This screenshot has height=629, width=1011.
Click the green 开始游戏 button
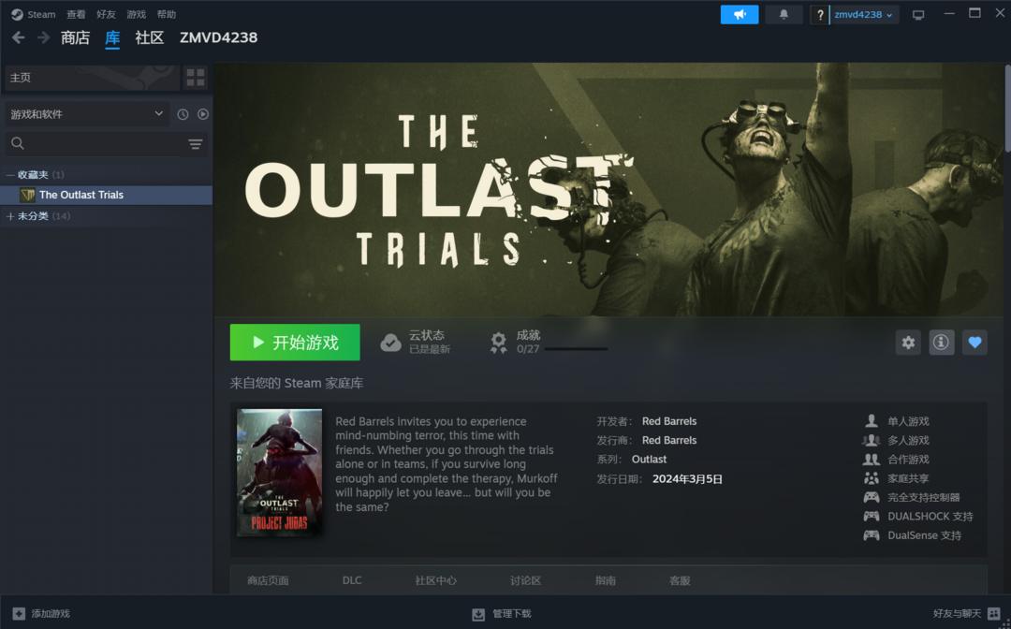[x=295, y=343]
